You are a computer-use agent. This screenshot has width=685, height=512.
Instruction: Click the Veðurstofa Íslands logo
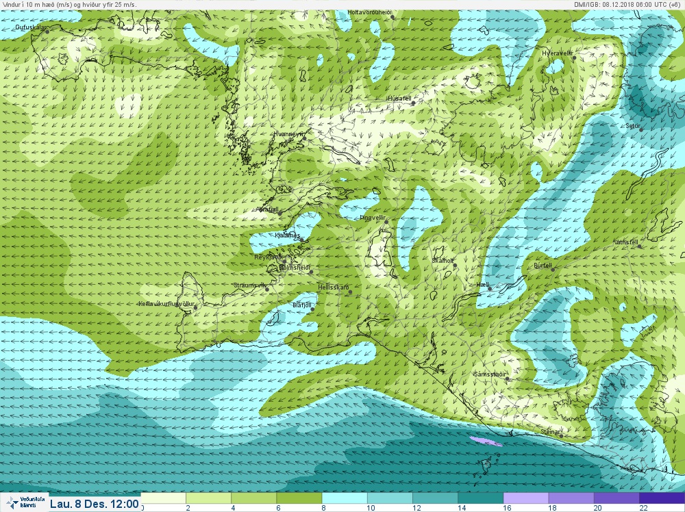24,502
